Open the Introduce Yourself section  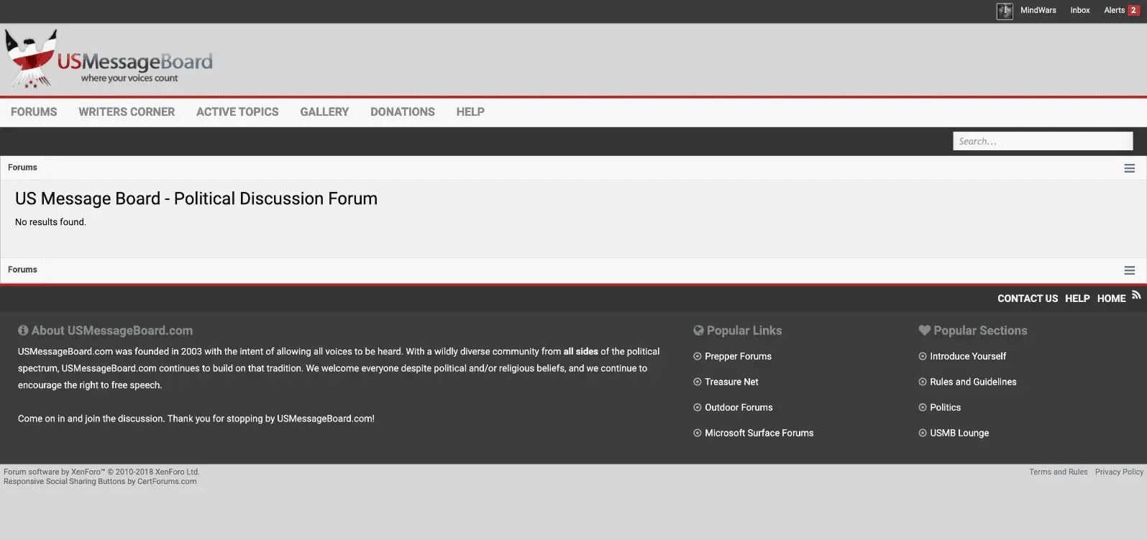[x=967, y=357]
